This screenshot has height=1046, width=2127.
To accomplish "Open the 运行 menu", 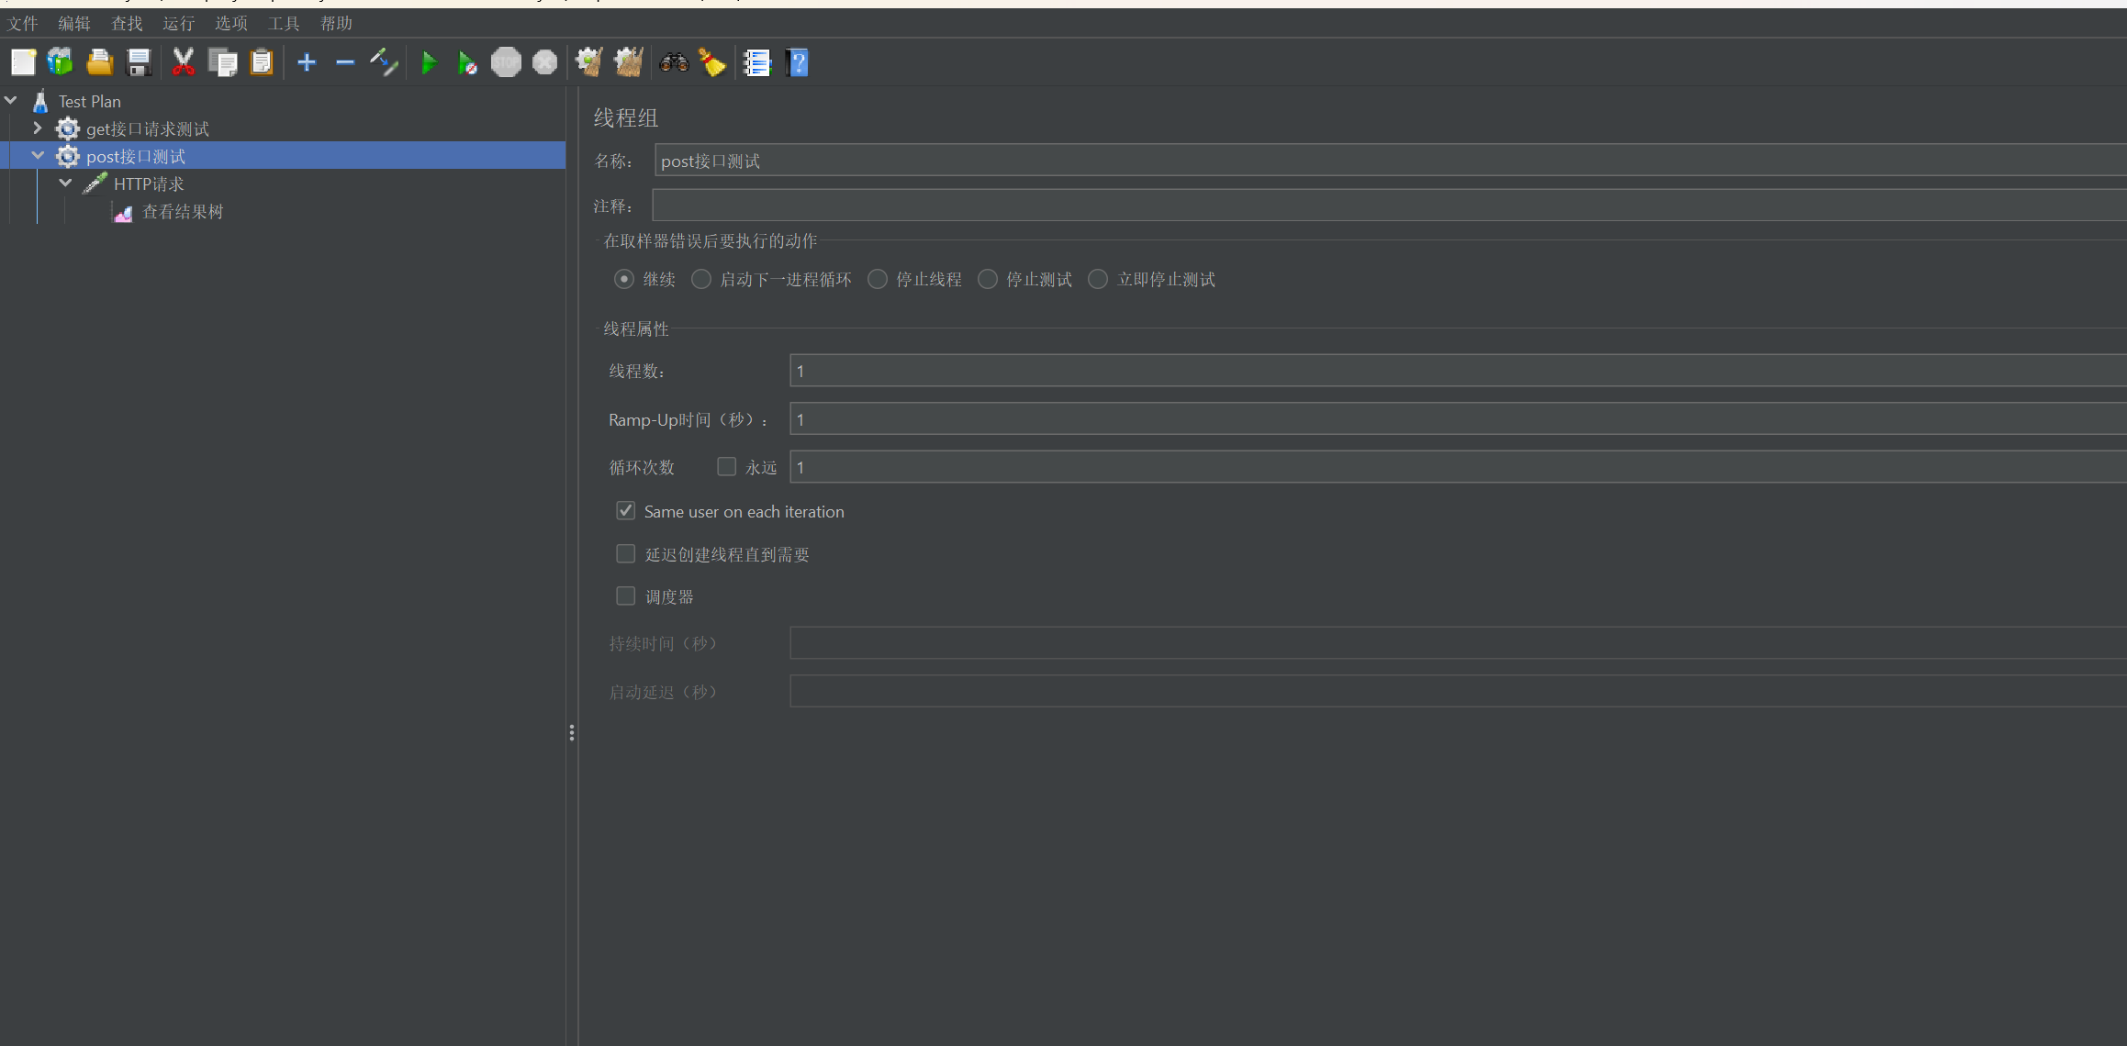I will (178, 23).
